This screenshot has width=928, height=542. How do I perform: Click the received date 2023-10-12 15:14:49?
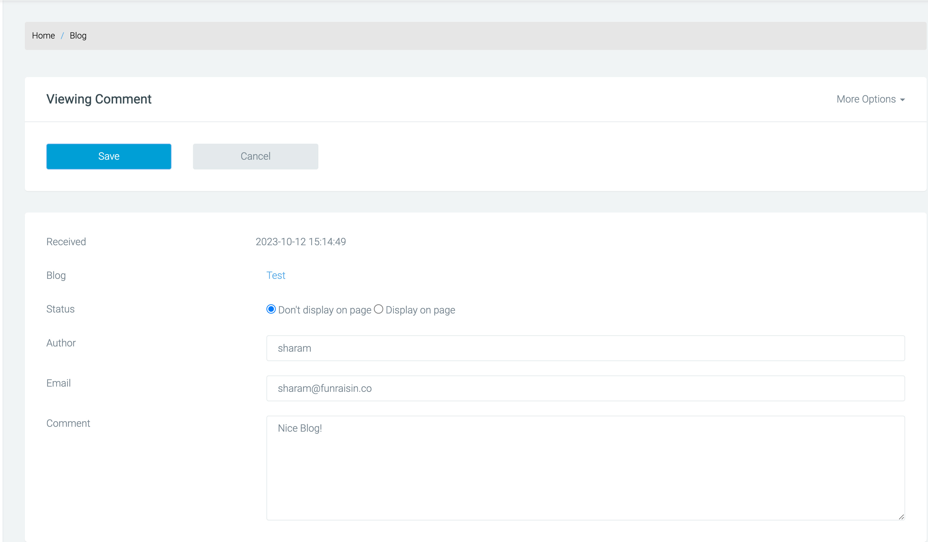tap(301, 242)
